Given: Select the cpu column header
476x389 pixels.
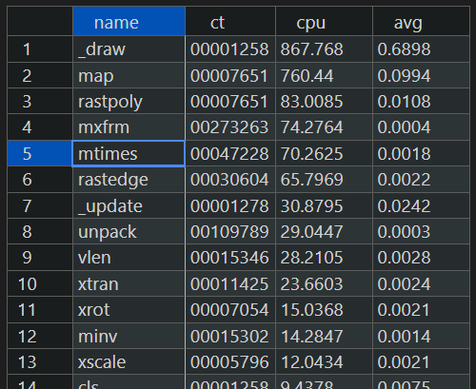Looking at the screenshot, I should tap(324, 21).
